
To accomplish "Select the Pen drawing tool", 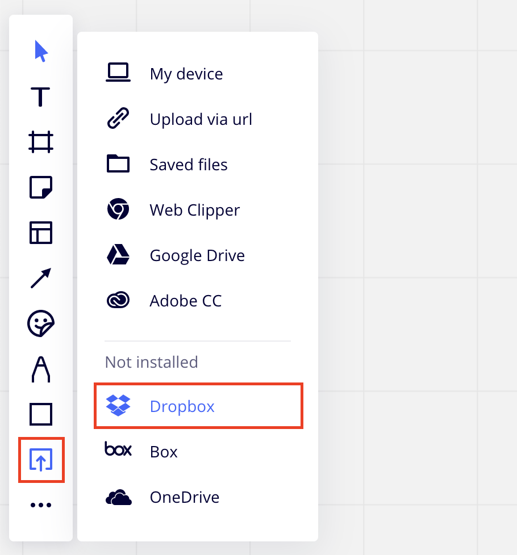I will click(x=41, y=369).
